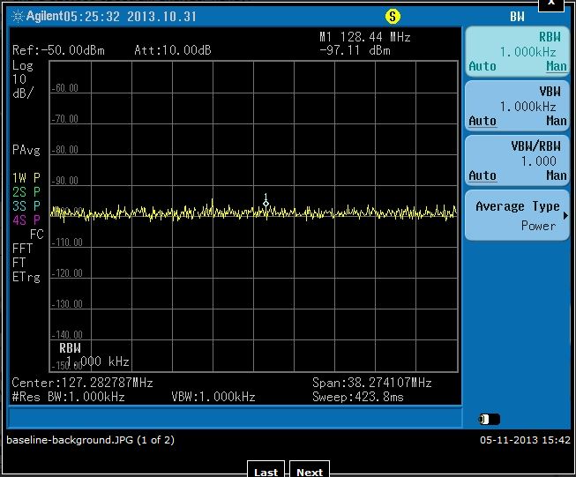Click the FFT mode label
Screen dimensions: 576x477
click(x=22, y=249)
